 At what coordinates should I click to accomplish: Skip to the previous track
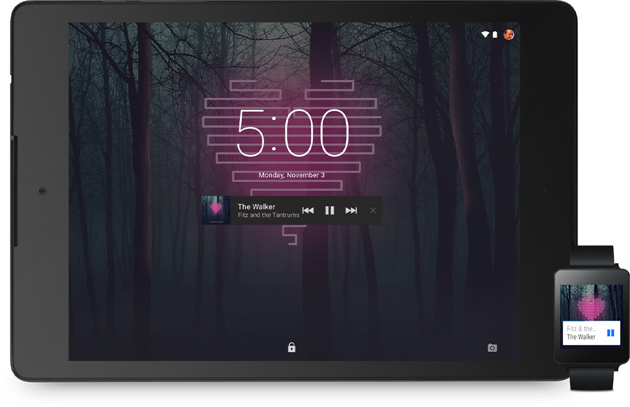308,211
